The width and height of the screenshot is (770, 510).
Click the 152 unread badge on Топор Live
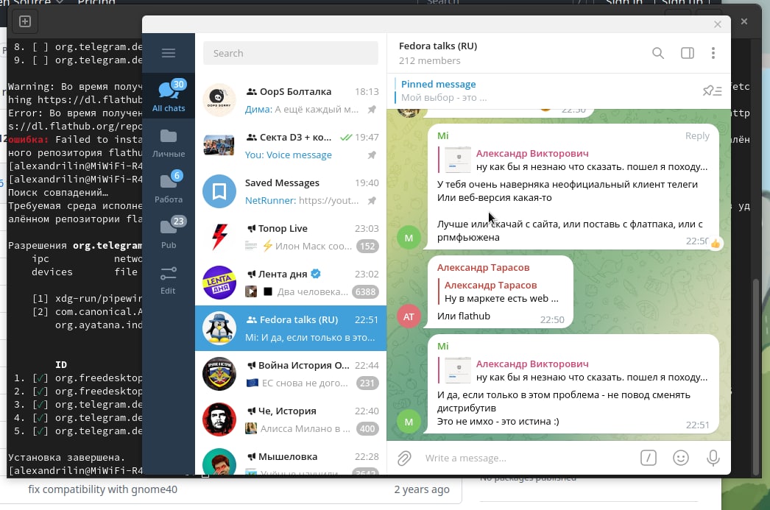pyautogui.click(x=368, y=246)
